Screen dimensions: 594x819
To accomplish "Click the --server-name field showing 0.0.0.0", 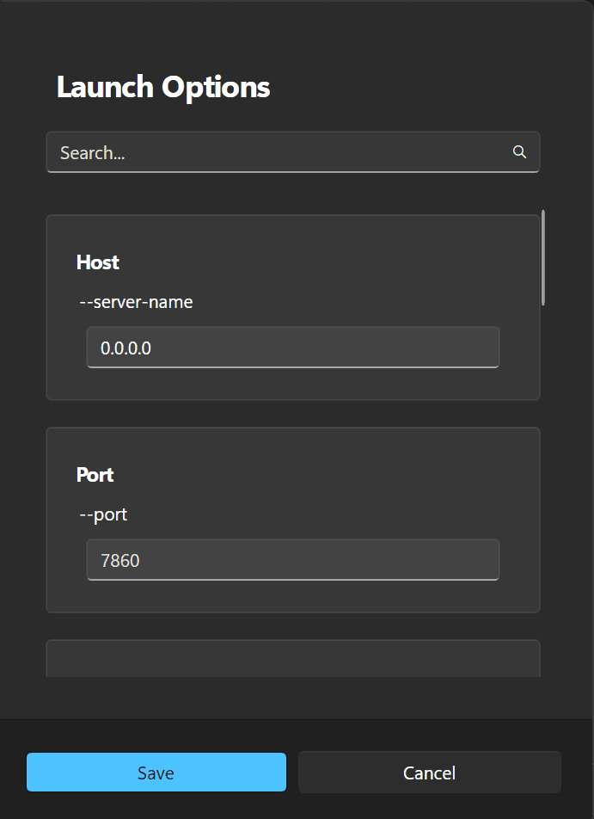I will click(x=293, y=348).
